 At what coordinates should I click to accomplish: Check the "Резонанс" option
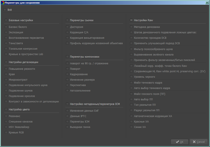tap(6, 116)
